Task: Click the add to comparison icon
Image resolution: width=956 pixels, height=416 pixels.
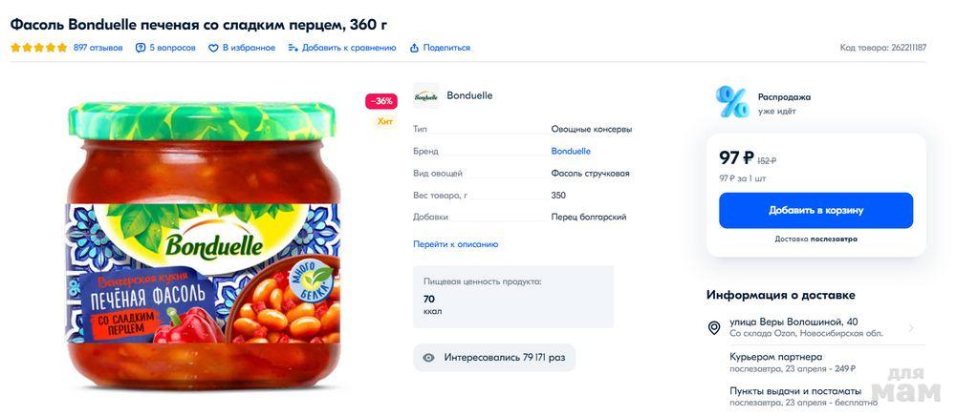Action: tap(293, 48)
